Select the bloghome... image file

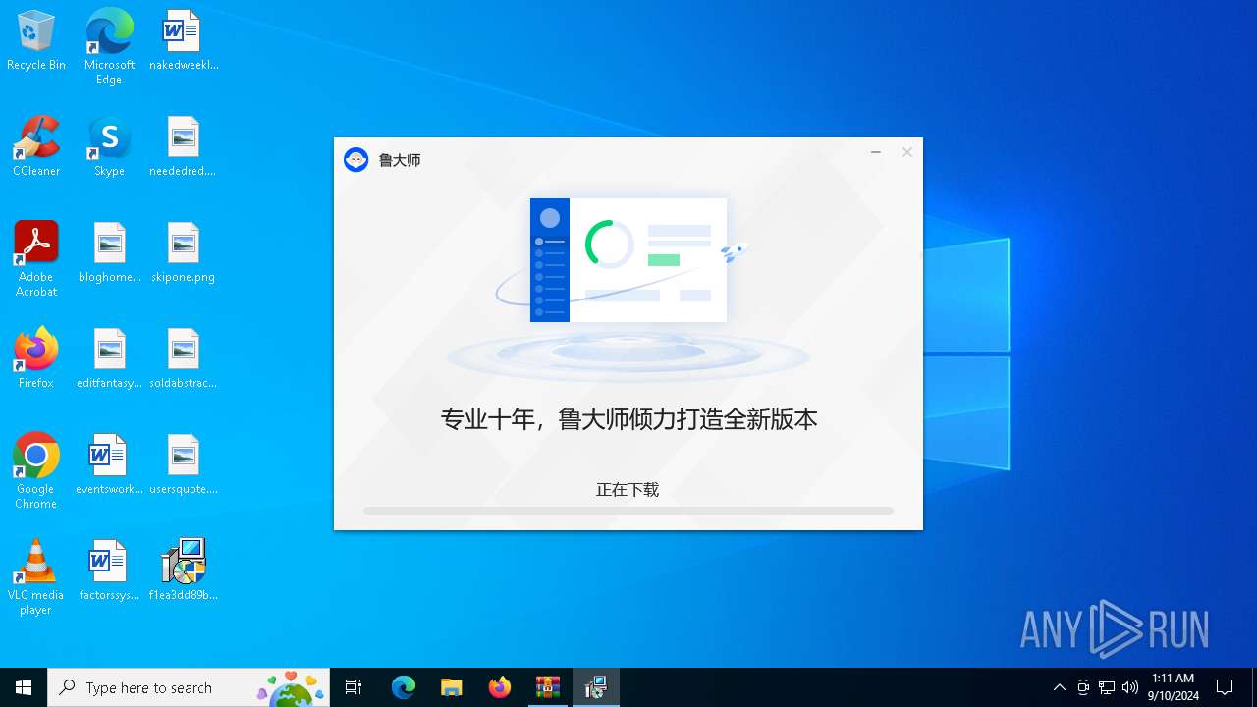109,252
